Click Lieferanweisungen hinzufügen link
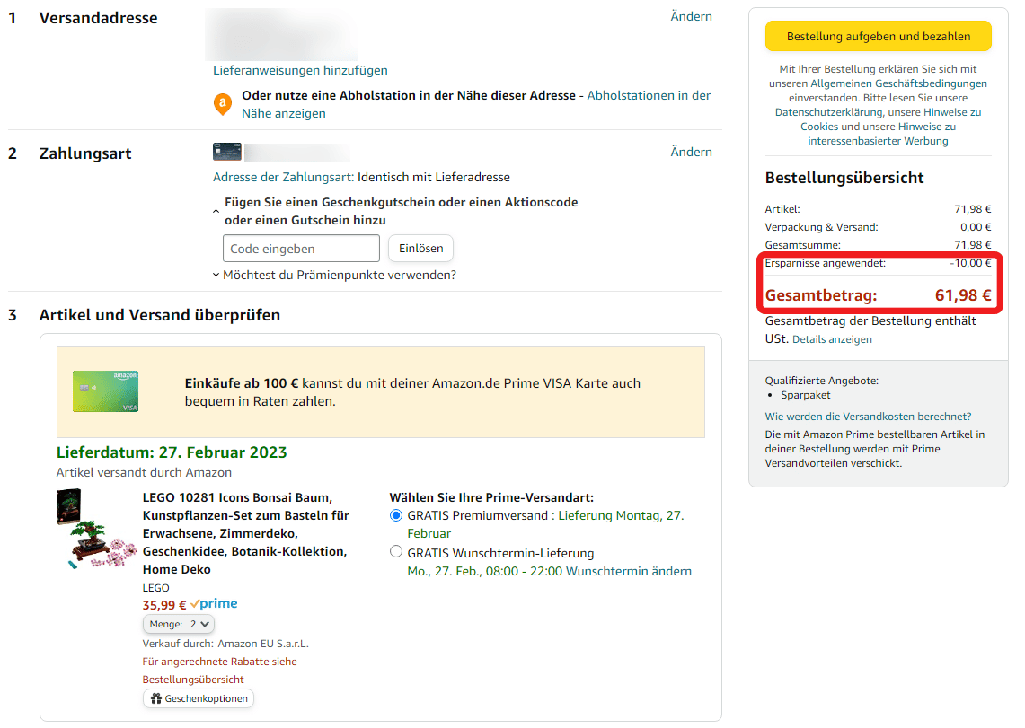This screenshot has height=728, width=1025. click(300, 70)
